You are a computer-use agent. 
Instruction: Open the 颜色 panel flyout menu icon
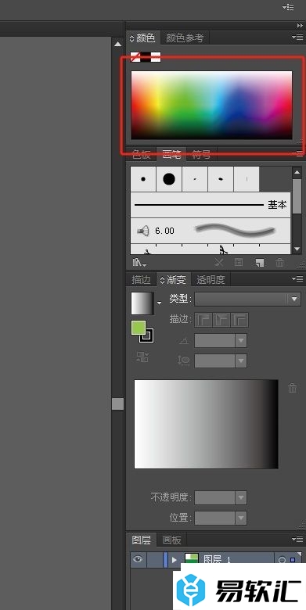(x=297, y=38)
